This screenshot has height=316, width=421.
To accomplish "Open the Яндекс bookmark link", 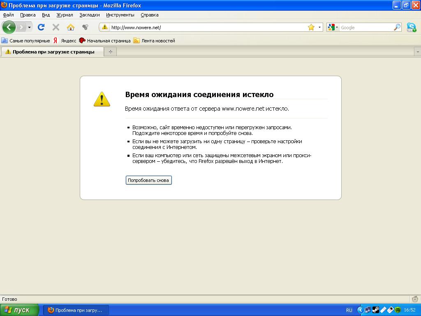I will 65,41.
